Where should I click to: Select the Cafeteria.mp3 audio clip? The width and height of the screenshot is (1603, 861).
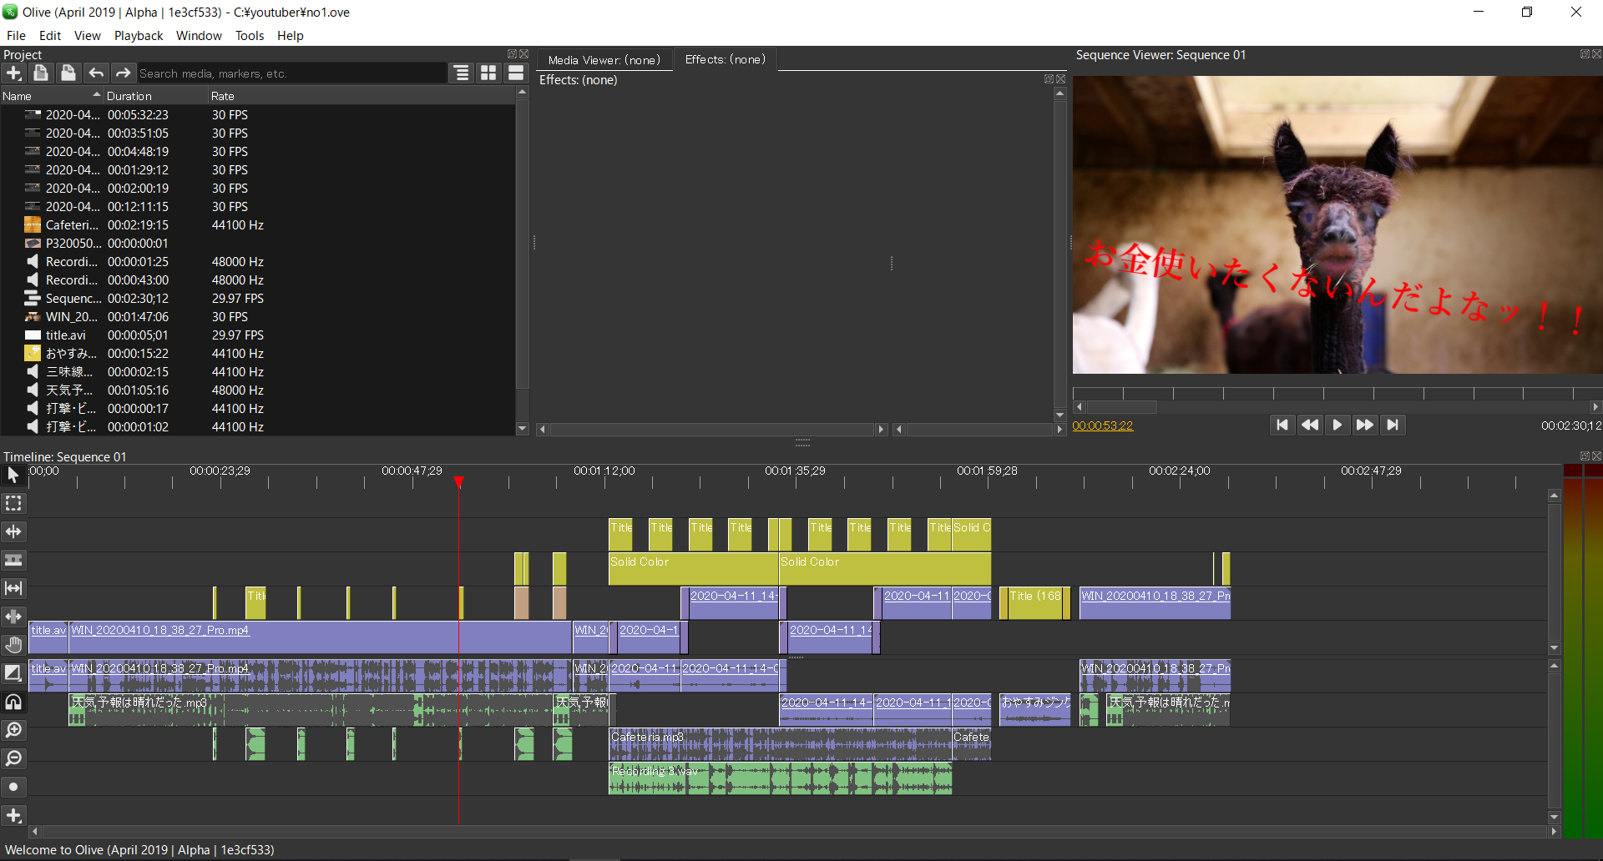781,744
